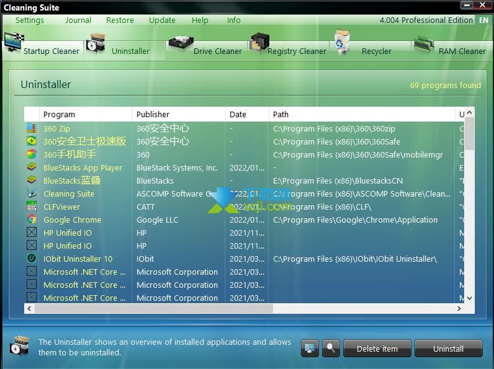
Task: Click the vertical scrollbar up arrow
Action: tap(469, 112)
